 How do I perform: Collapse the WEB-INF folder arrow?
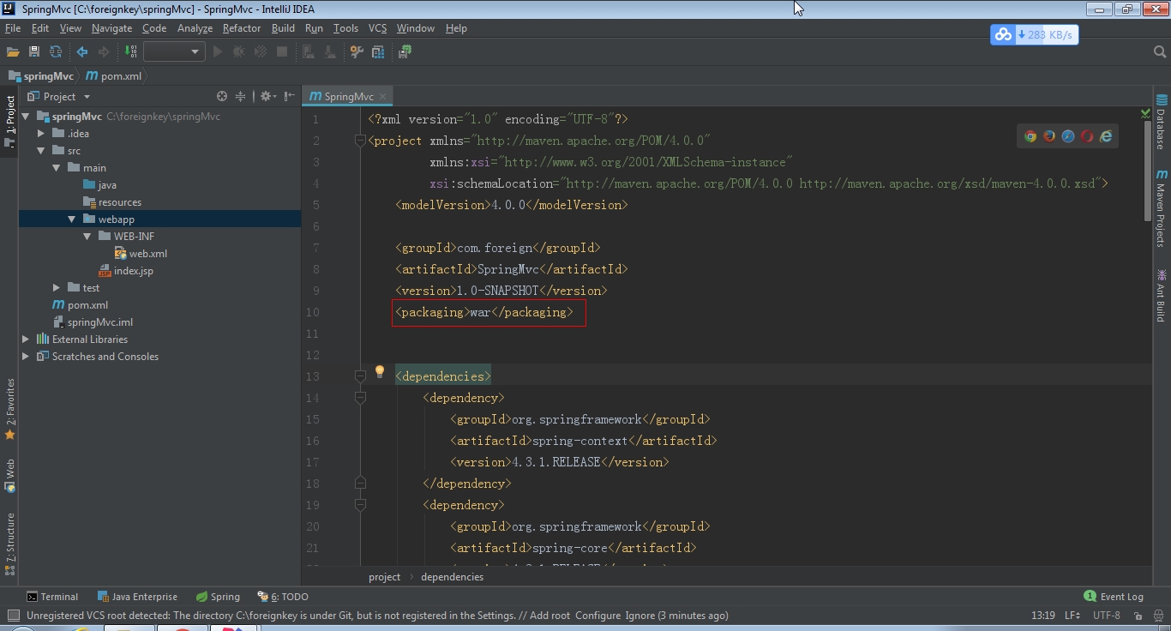[x=87, y=237]
